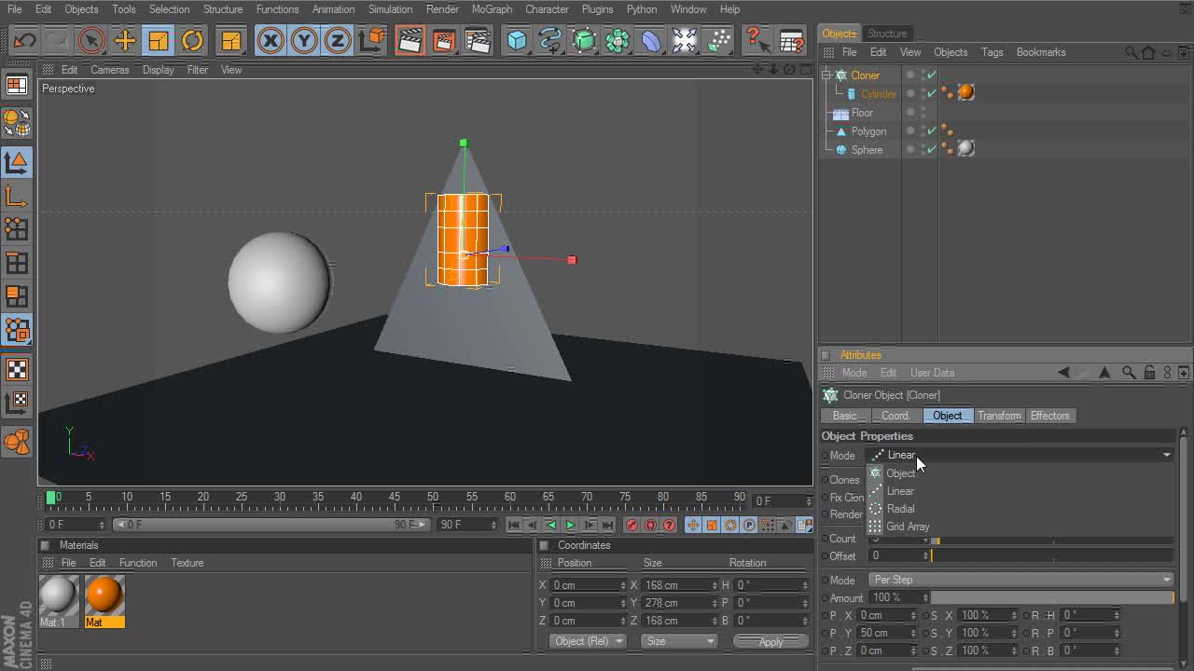Toggle the Z axis lock icon

pos(337,41)
